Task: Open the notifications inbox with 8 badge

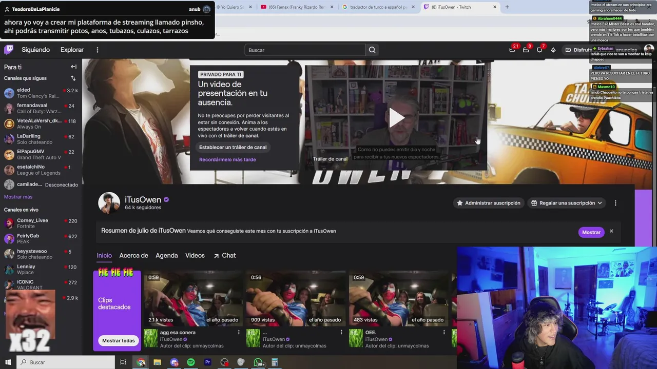Action: [x=526, y=50]
